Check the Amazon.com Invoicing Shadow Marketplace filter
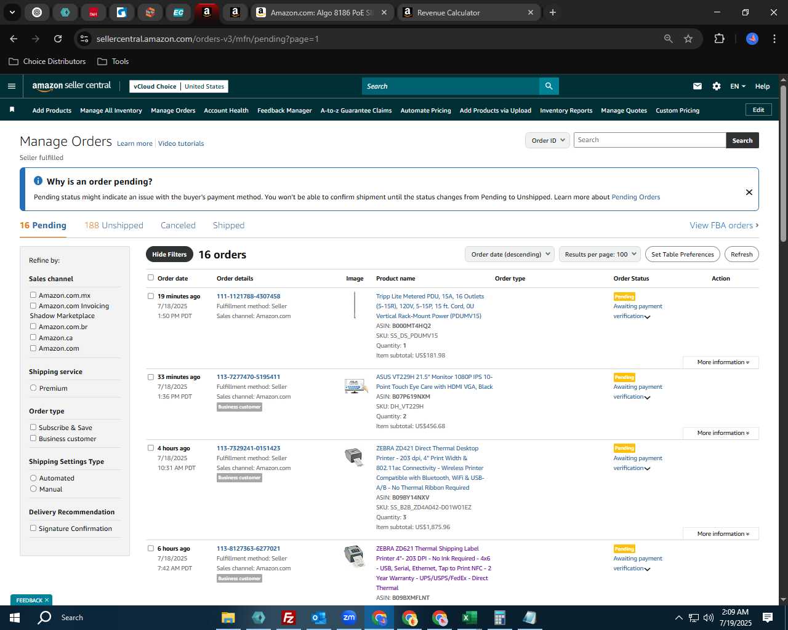The height and width of the screenshot is (630, 788). (x=33, y=305)
